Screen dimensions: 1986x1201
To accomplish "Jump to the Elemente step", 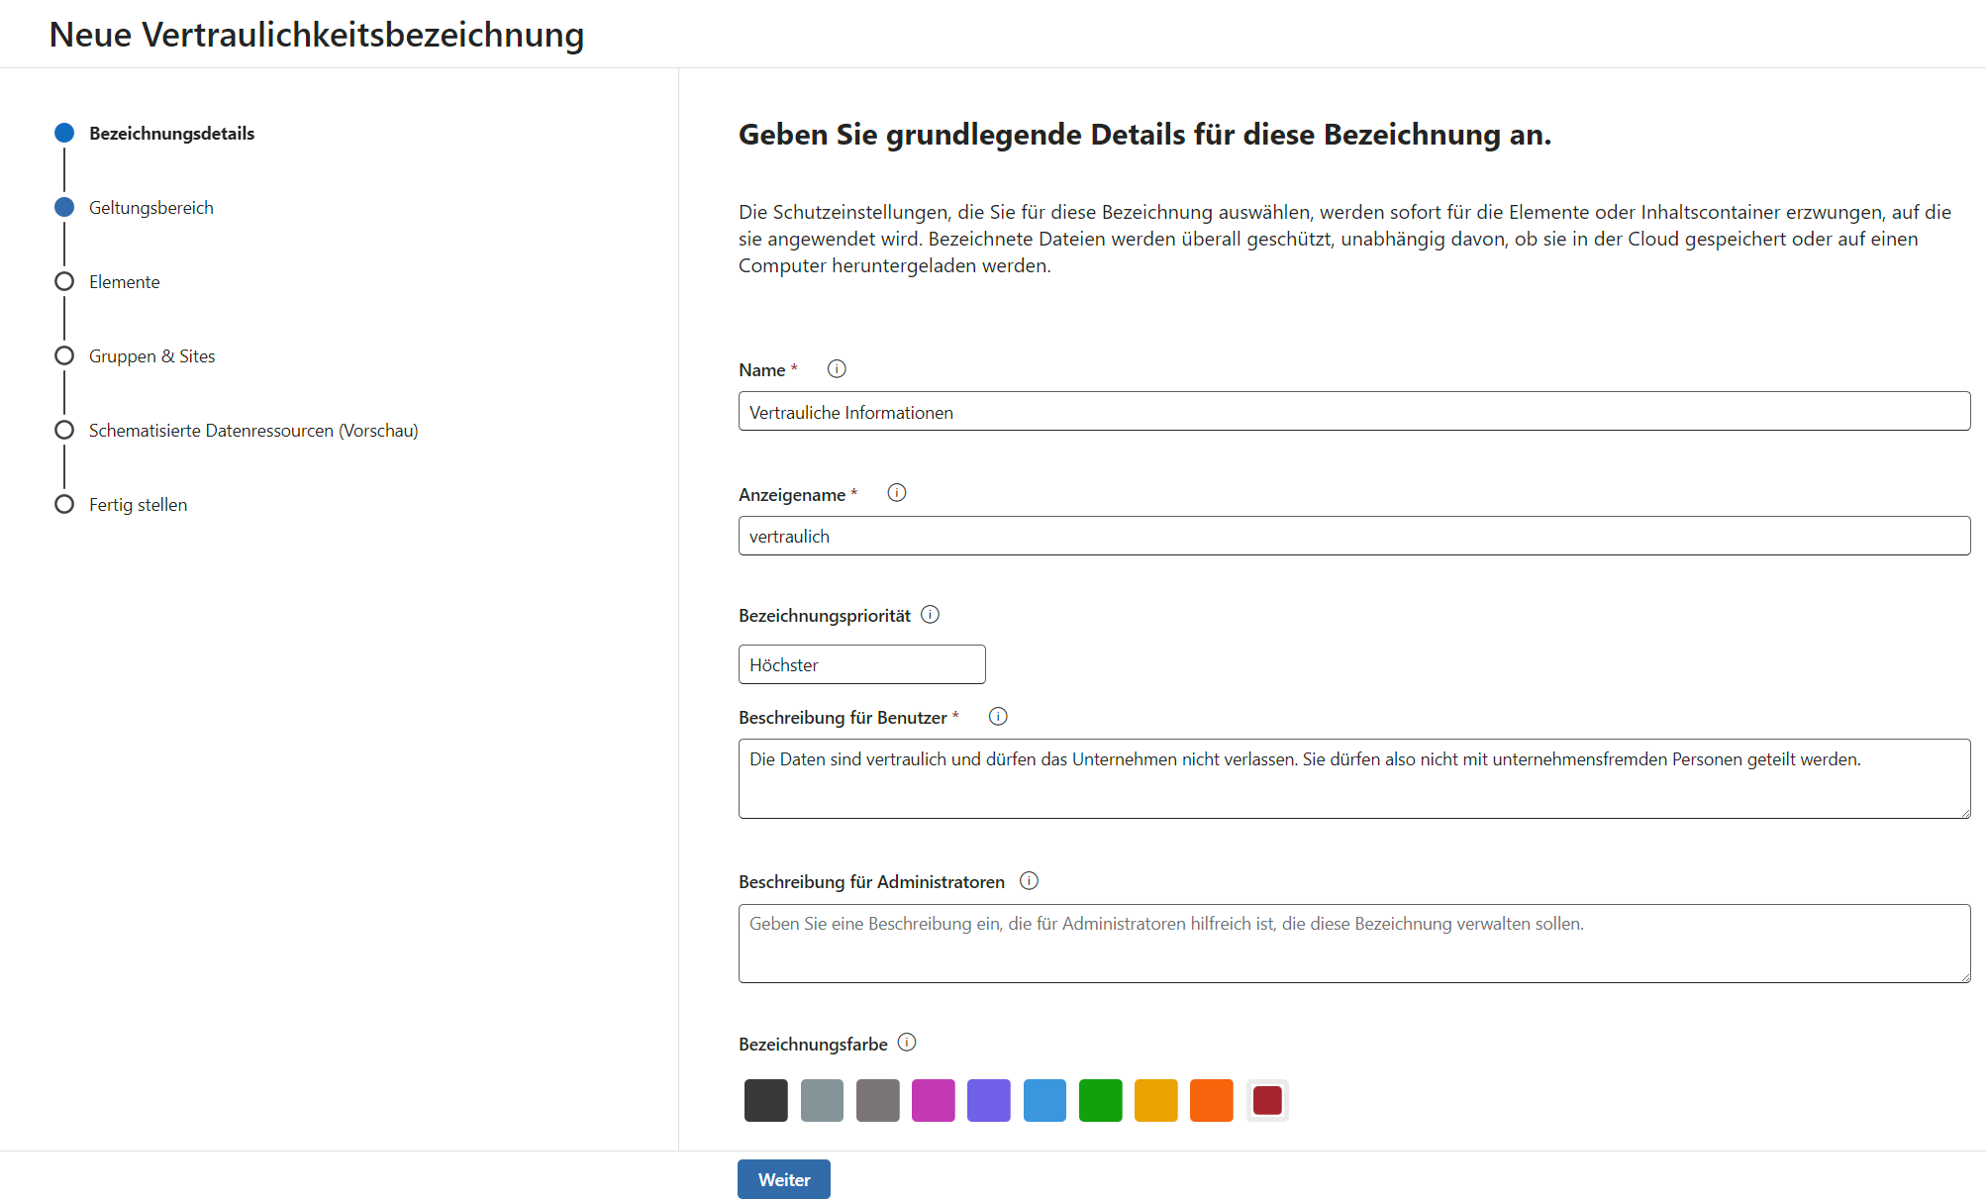I will [124, 282].
